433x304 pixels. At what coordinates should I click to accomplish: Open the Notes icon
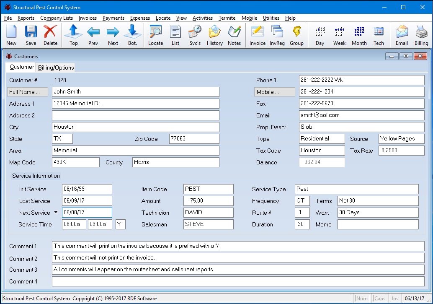234,35
